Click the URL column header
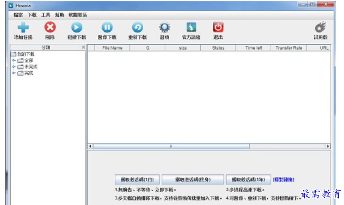344x205 pixels. click(319, 48)
